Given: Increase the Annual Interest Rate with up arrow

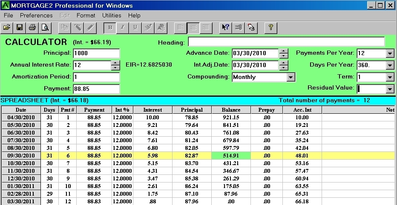Looking at the screenshot, I should click(115, 63).
